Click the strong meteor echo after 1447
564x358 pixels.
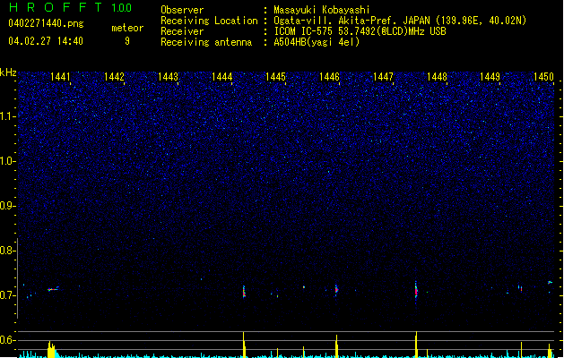tap(416, 290)
